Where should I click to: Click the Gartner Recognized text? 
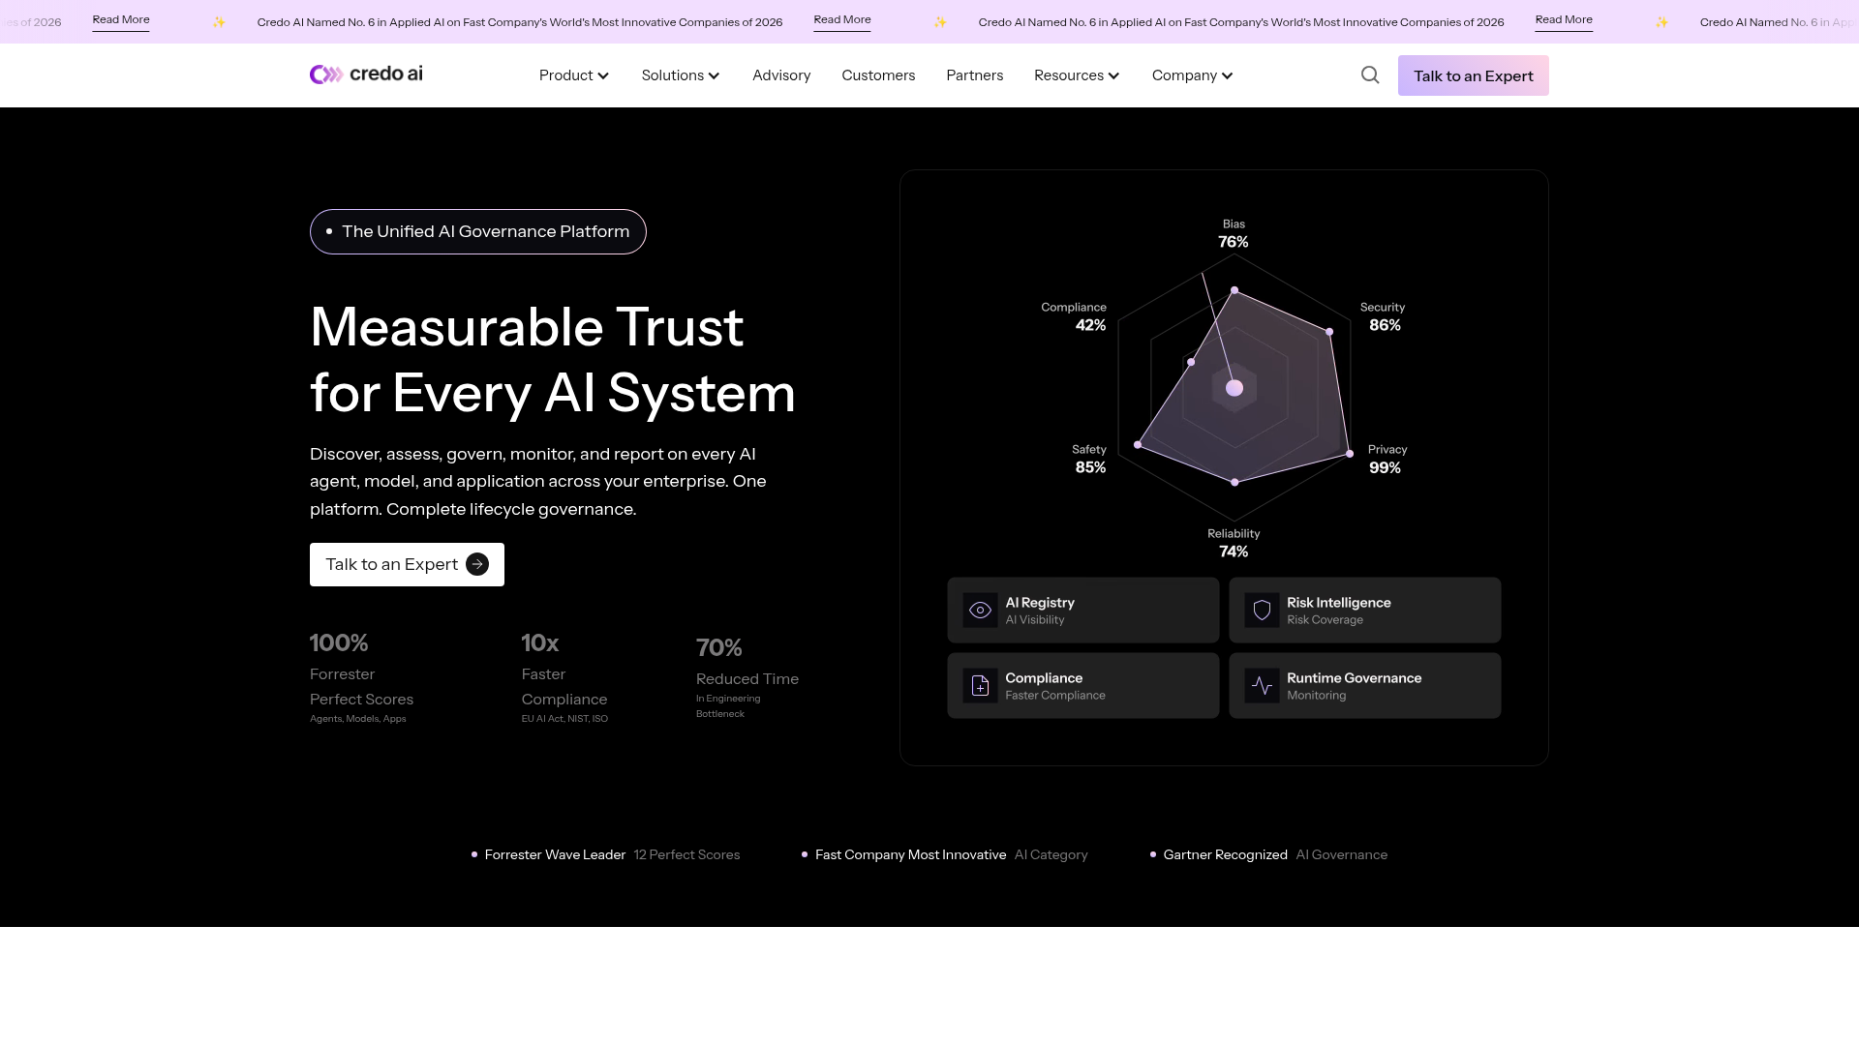point(1225,855)
